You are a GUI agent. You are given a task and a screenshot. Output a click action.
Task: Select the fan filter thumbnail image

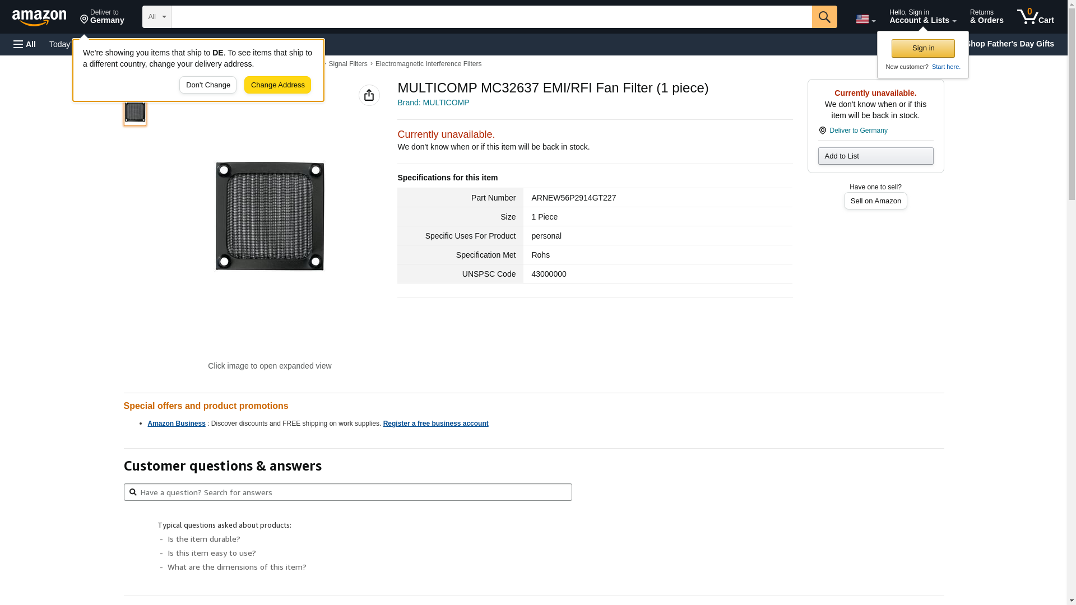coord(135,111)
